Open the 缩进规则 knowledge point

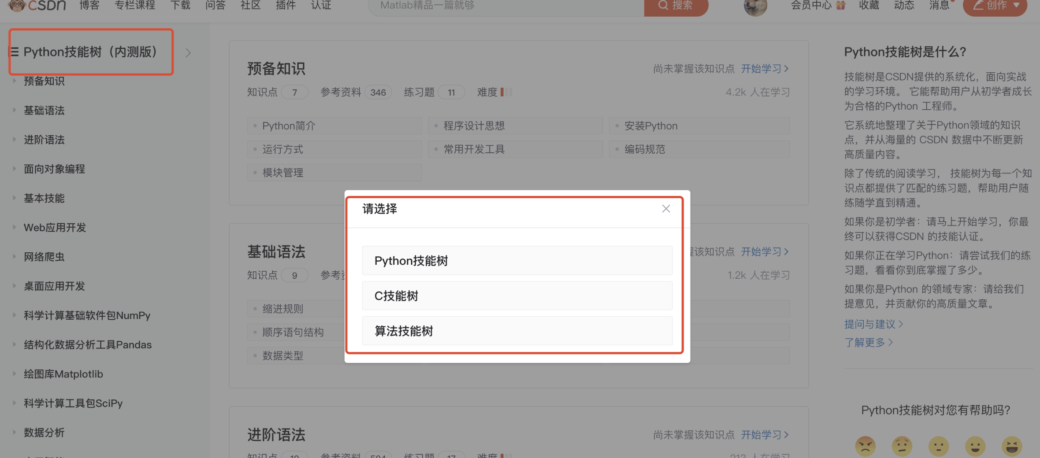point(296,309)
